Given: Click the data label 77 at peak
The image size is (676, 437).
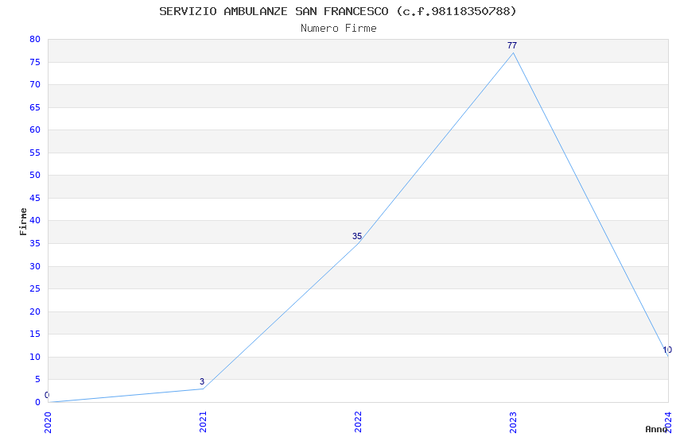Looking at the screenshot, I should 511,45.
